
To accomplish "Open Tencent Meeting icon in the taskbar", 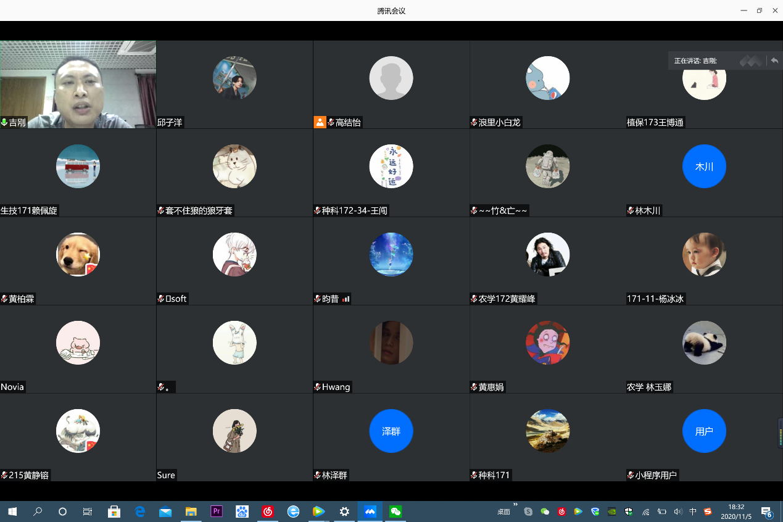I will (x=370, y=512).
